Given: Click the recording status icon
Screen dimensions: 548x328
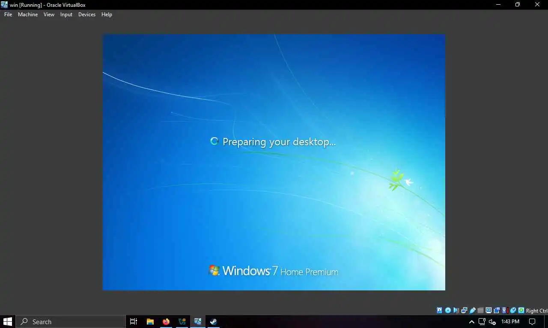Looking at the screenshot, I should (497, 310).
